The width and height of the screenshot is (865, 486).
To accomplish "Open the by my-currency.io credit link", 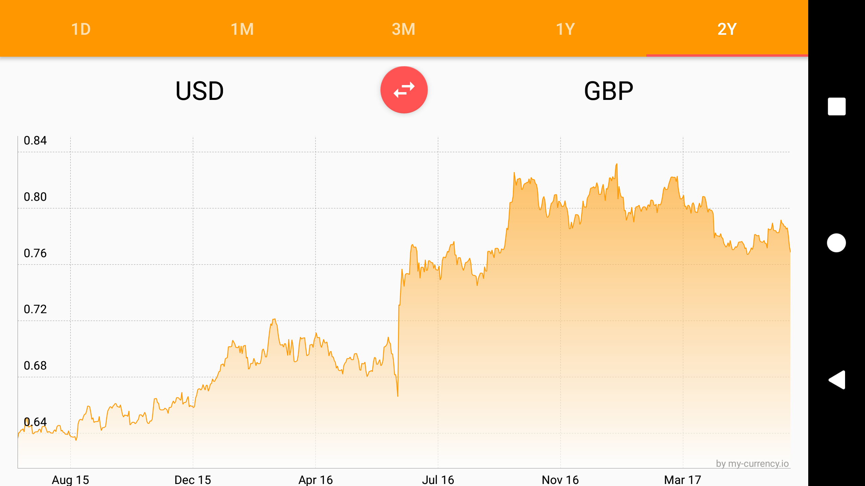I will [x=752, y=463].
